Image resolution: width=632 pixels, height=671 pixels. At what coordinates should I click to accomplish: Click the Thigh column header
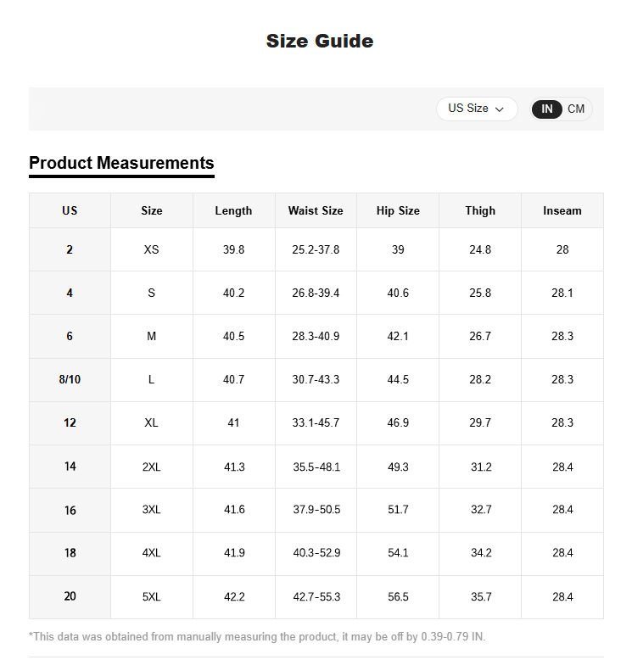(480, 210)
